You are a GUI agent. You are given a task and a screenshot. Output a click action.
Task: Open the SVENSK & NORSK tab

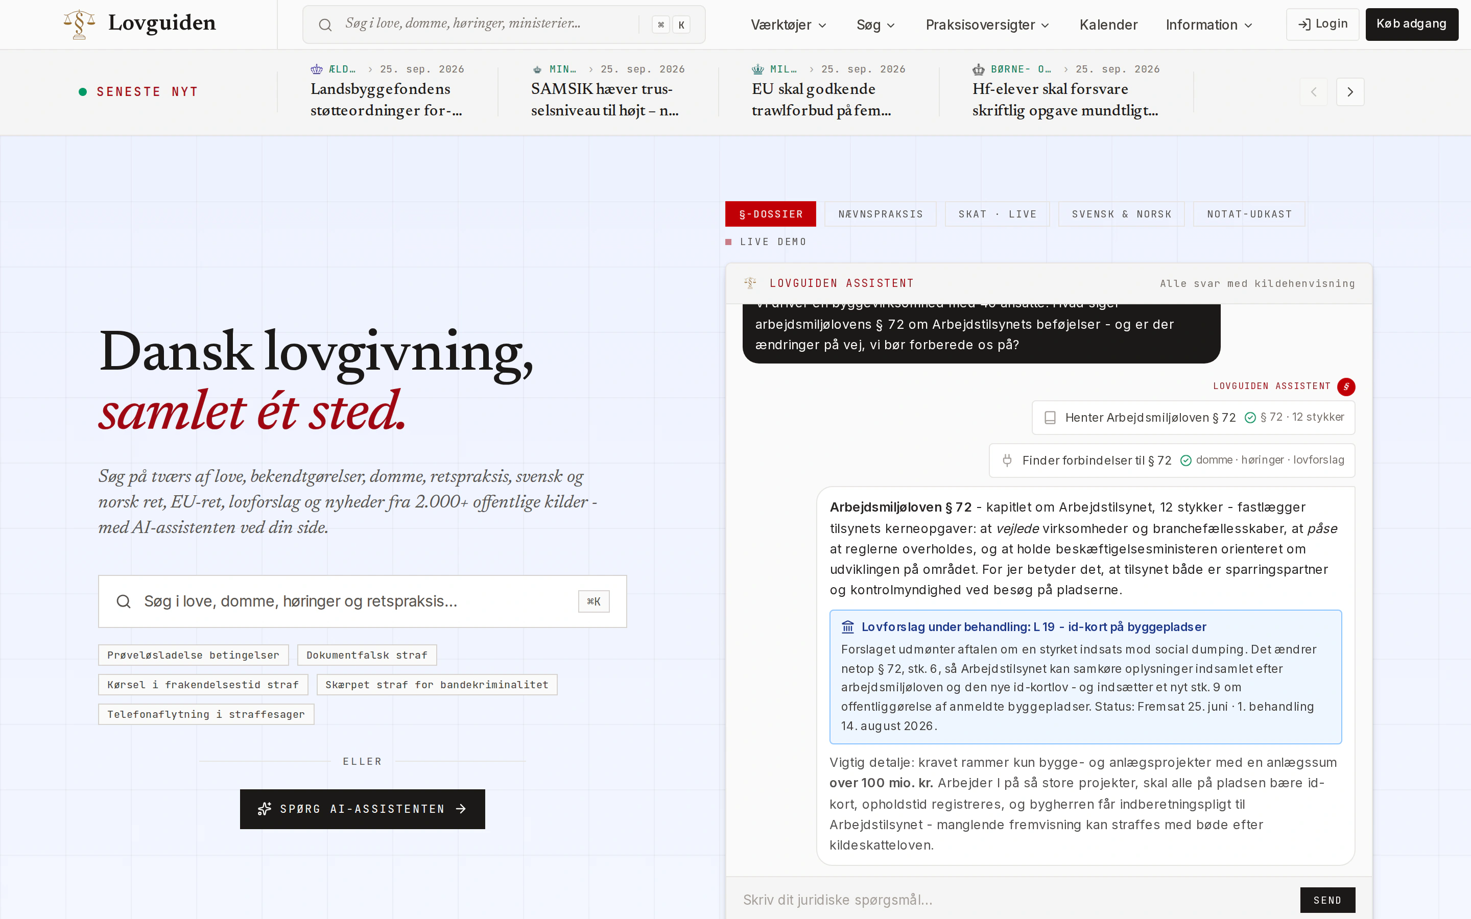pyautogui.click(x=1121, y=214)
